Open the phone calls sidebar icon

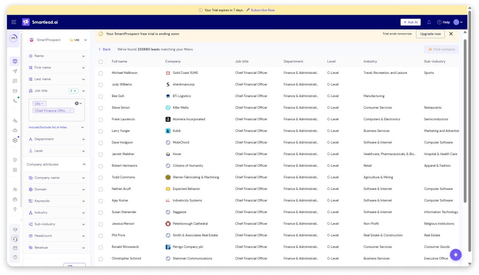pos(15,101)
